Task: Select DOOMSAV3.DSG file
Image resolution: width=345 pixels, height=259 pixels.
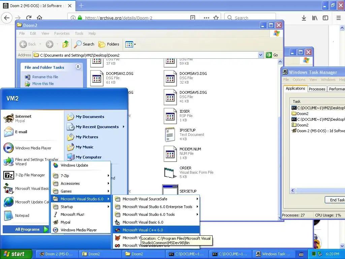Action: click(x=186, y=78)
